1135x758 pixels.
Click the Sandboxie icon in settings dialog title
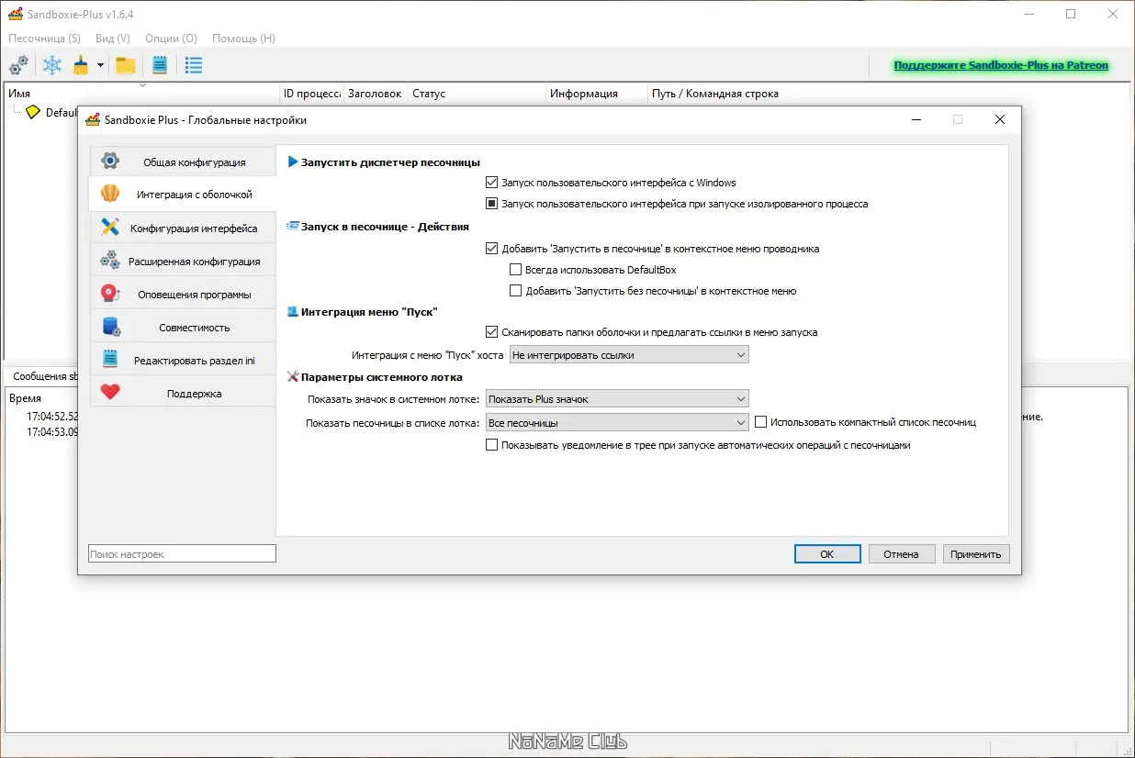(x=93, y=119)
